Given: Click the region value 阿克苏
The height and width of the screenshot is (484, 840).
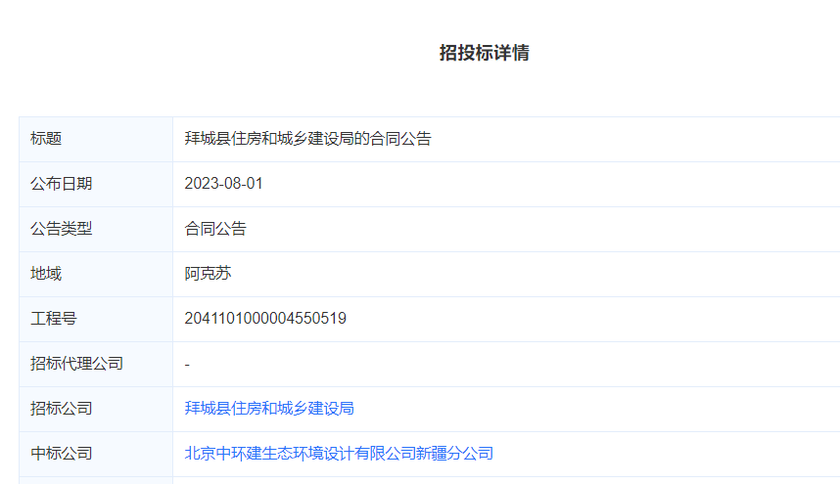Looking at the screenshot, I should coord(208,274).
